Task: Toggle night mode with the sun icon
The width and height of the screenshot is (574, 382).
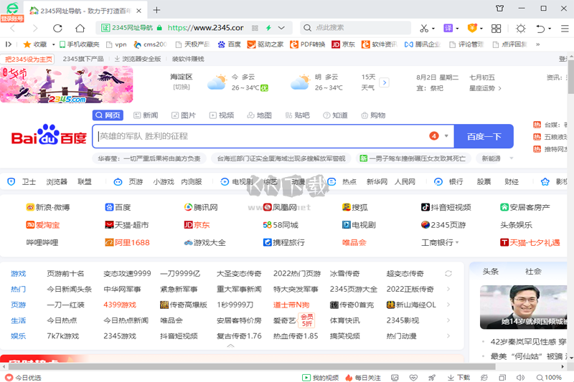Action: [520, 28]
